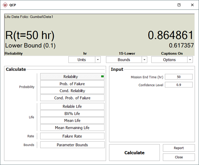The width and height of the screenshot is (199, 165).
Task: Pick the Mean Life option
Action: 72,120
